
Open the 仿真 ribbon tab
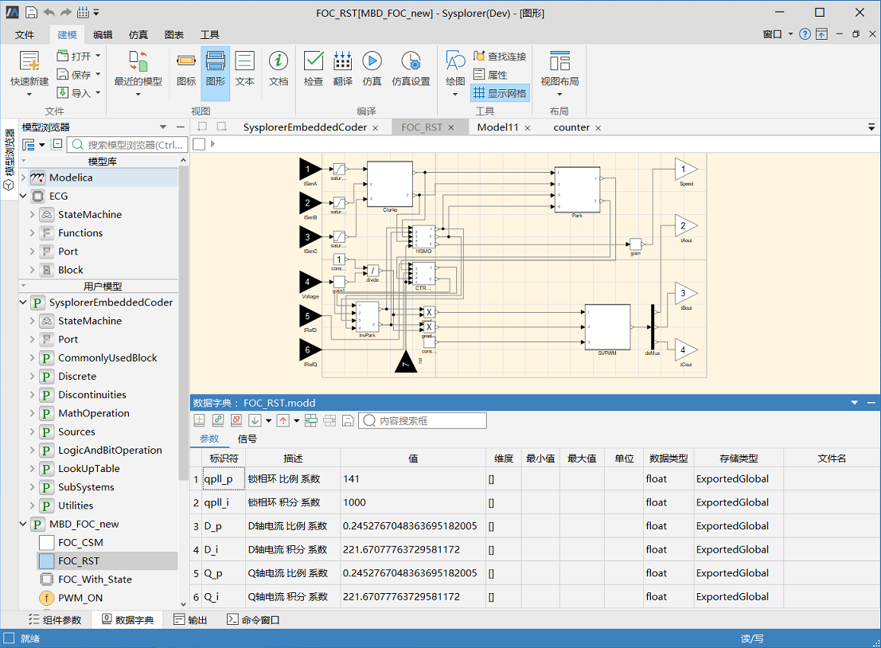click(x=138, y=35)
